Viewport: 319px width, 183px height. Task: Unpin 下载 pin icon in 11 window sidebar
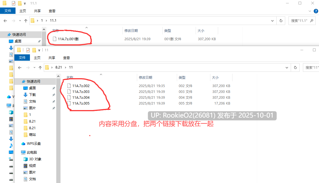click(53, 95)
